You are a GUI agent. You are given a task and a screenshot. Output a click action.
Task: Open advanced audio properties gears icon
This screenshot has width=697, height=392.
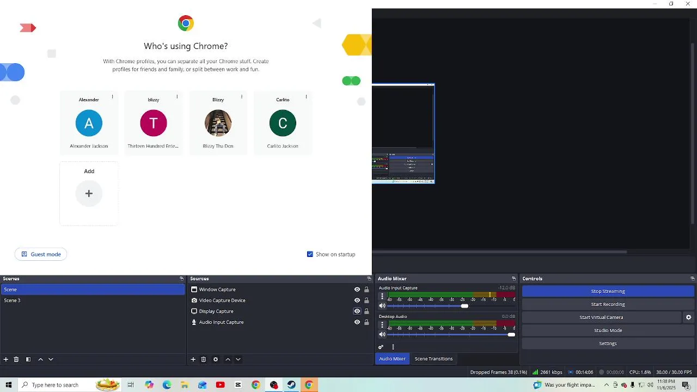(381, 347)
